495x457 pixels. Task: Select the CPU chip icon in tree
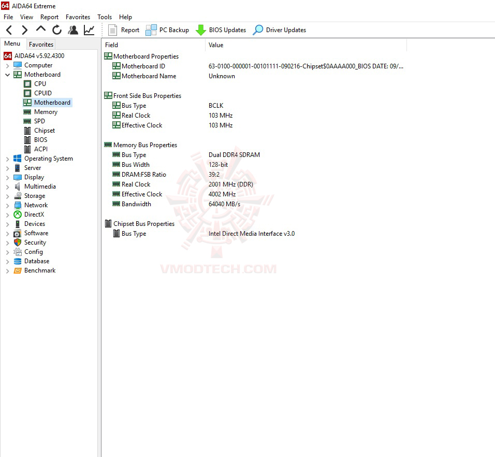27,84
